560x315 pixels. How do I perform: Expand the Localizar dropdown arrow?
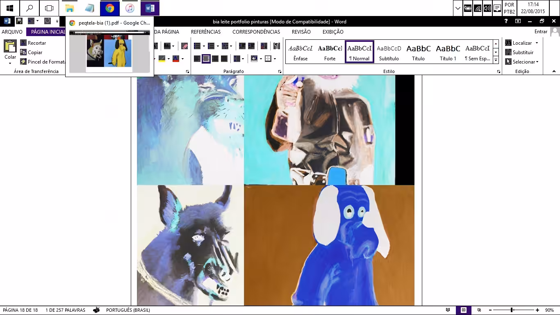(537, 43)
